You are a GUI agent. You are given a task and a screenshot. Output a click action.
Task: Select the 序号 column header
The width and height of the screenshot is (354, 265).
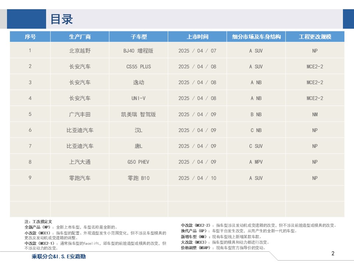(x=30, y=37)
